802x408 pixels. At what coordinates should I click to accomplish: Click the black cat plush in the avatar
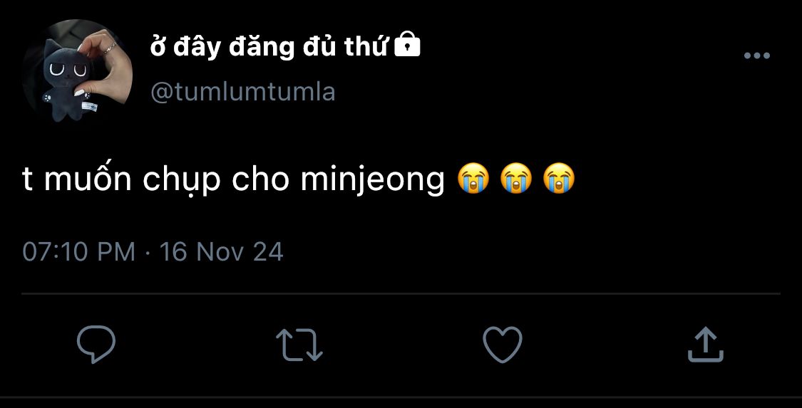click(x=63, y=78)
